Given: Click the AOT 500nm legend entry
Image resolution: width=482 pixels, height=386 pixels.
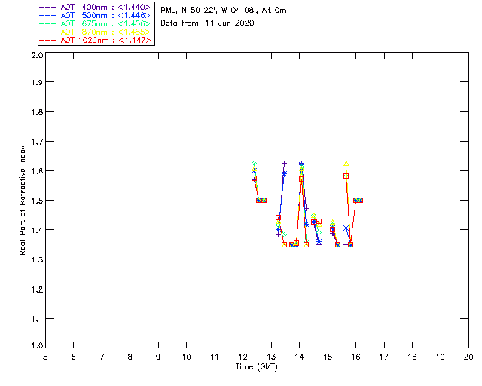Looking at the screenshot, I should pyautogui.click(x=96, y=15).
